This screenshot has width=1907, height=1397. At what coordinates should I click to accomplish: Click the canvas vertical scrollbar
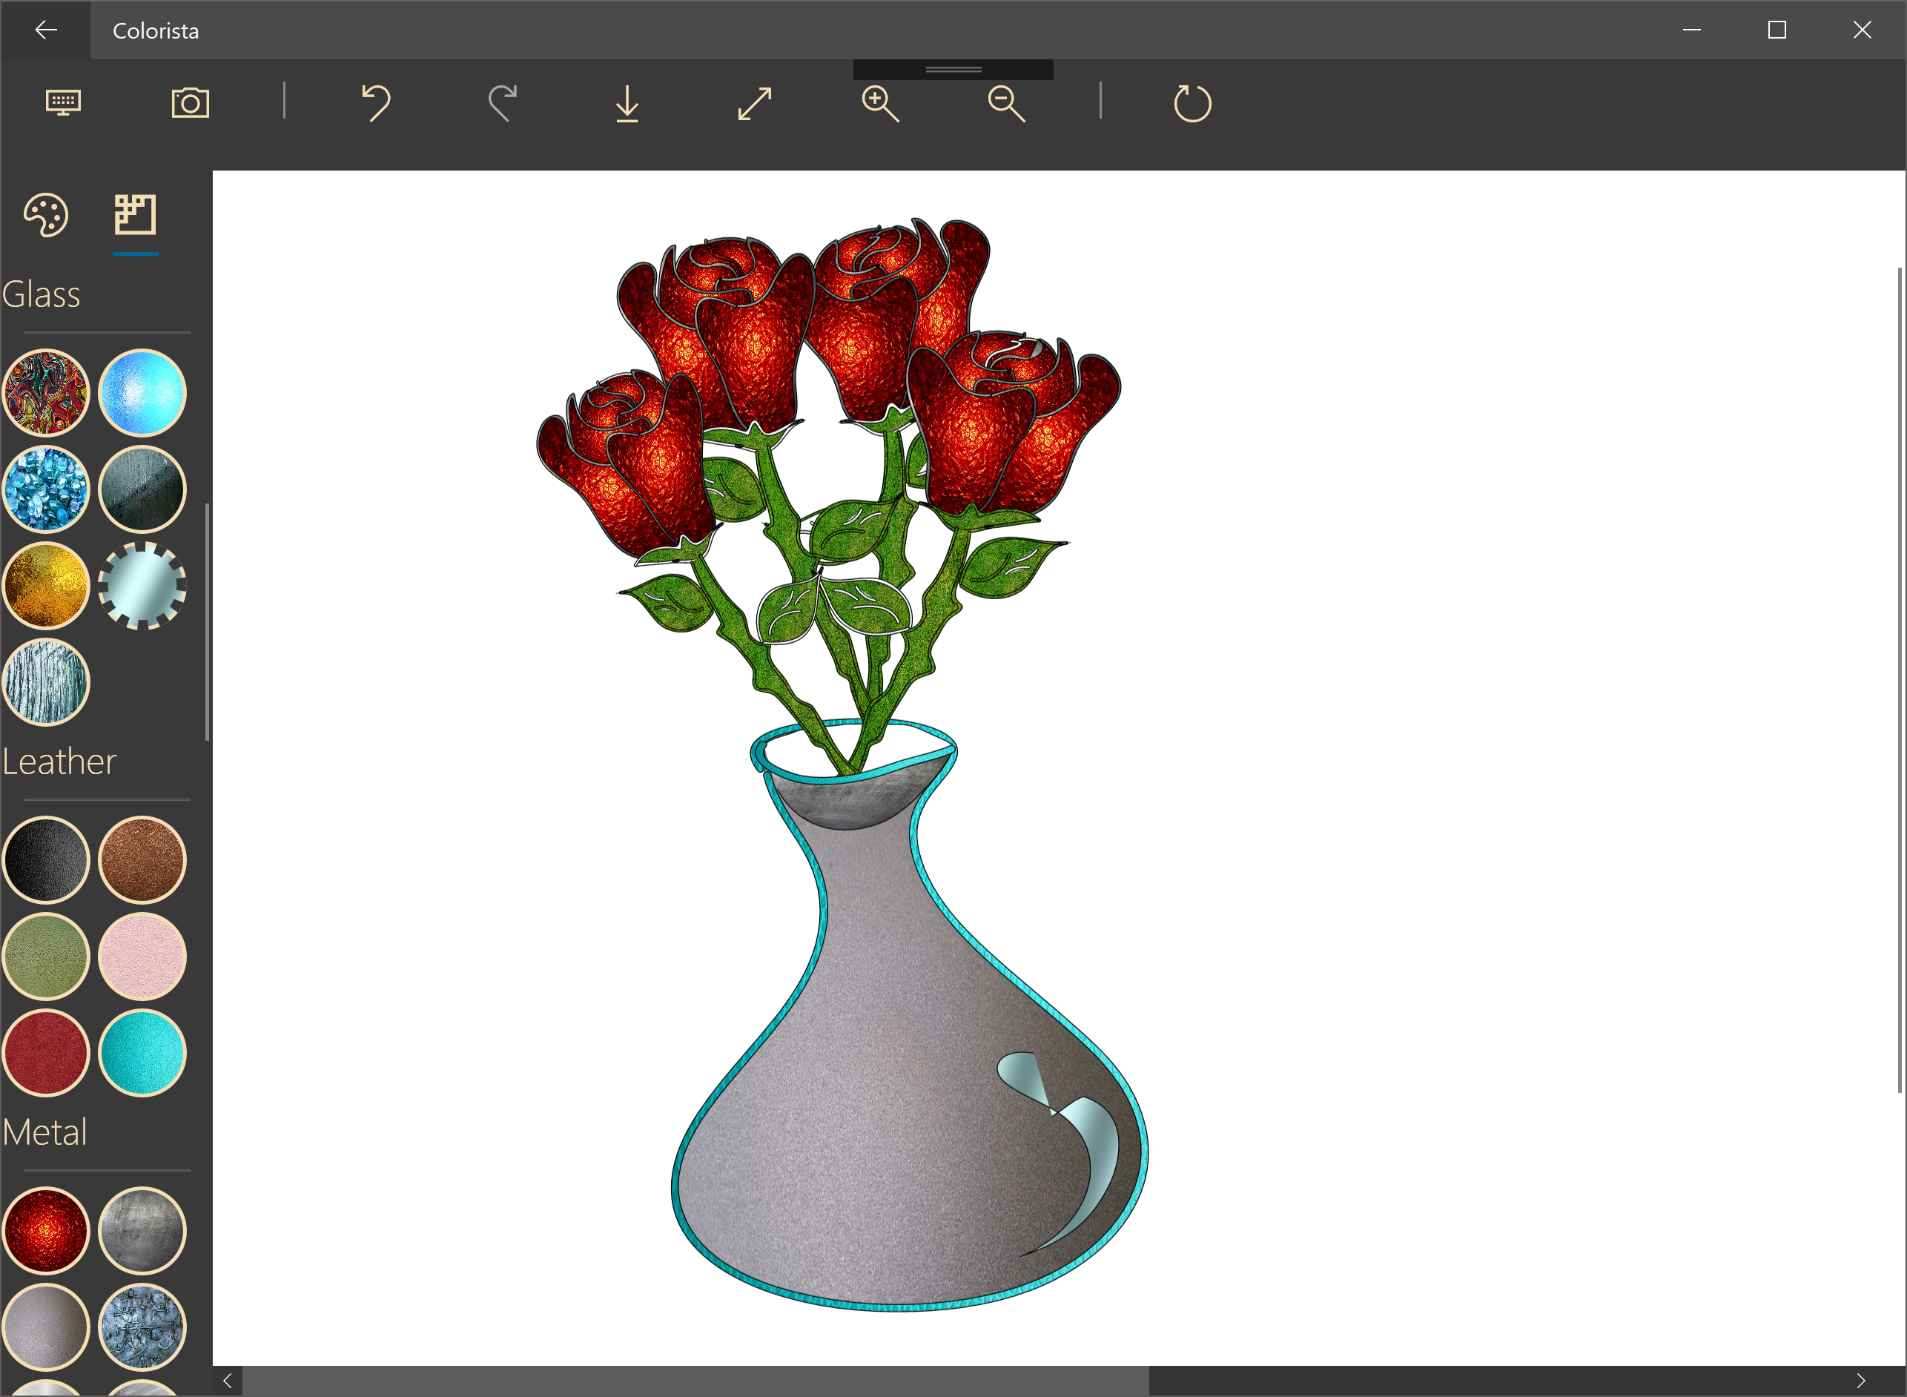point(1900,681)
